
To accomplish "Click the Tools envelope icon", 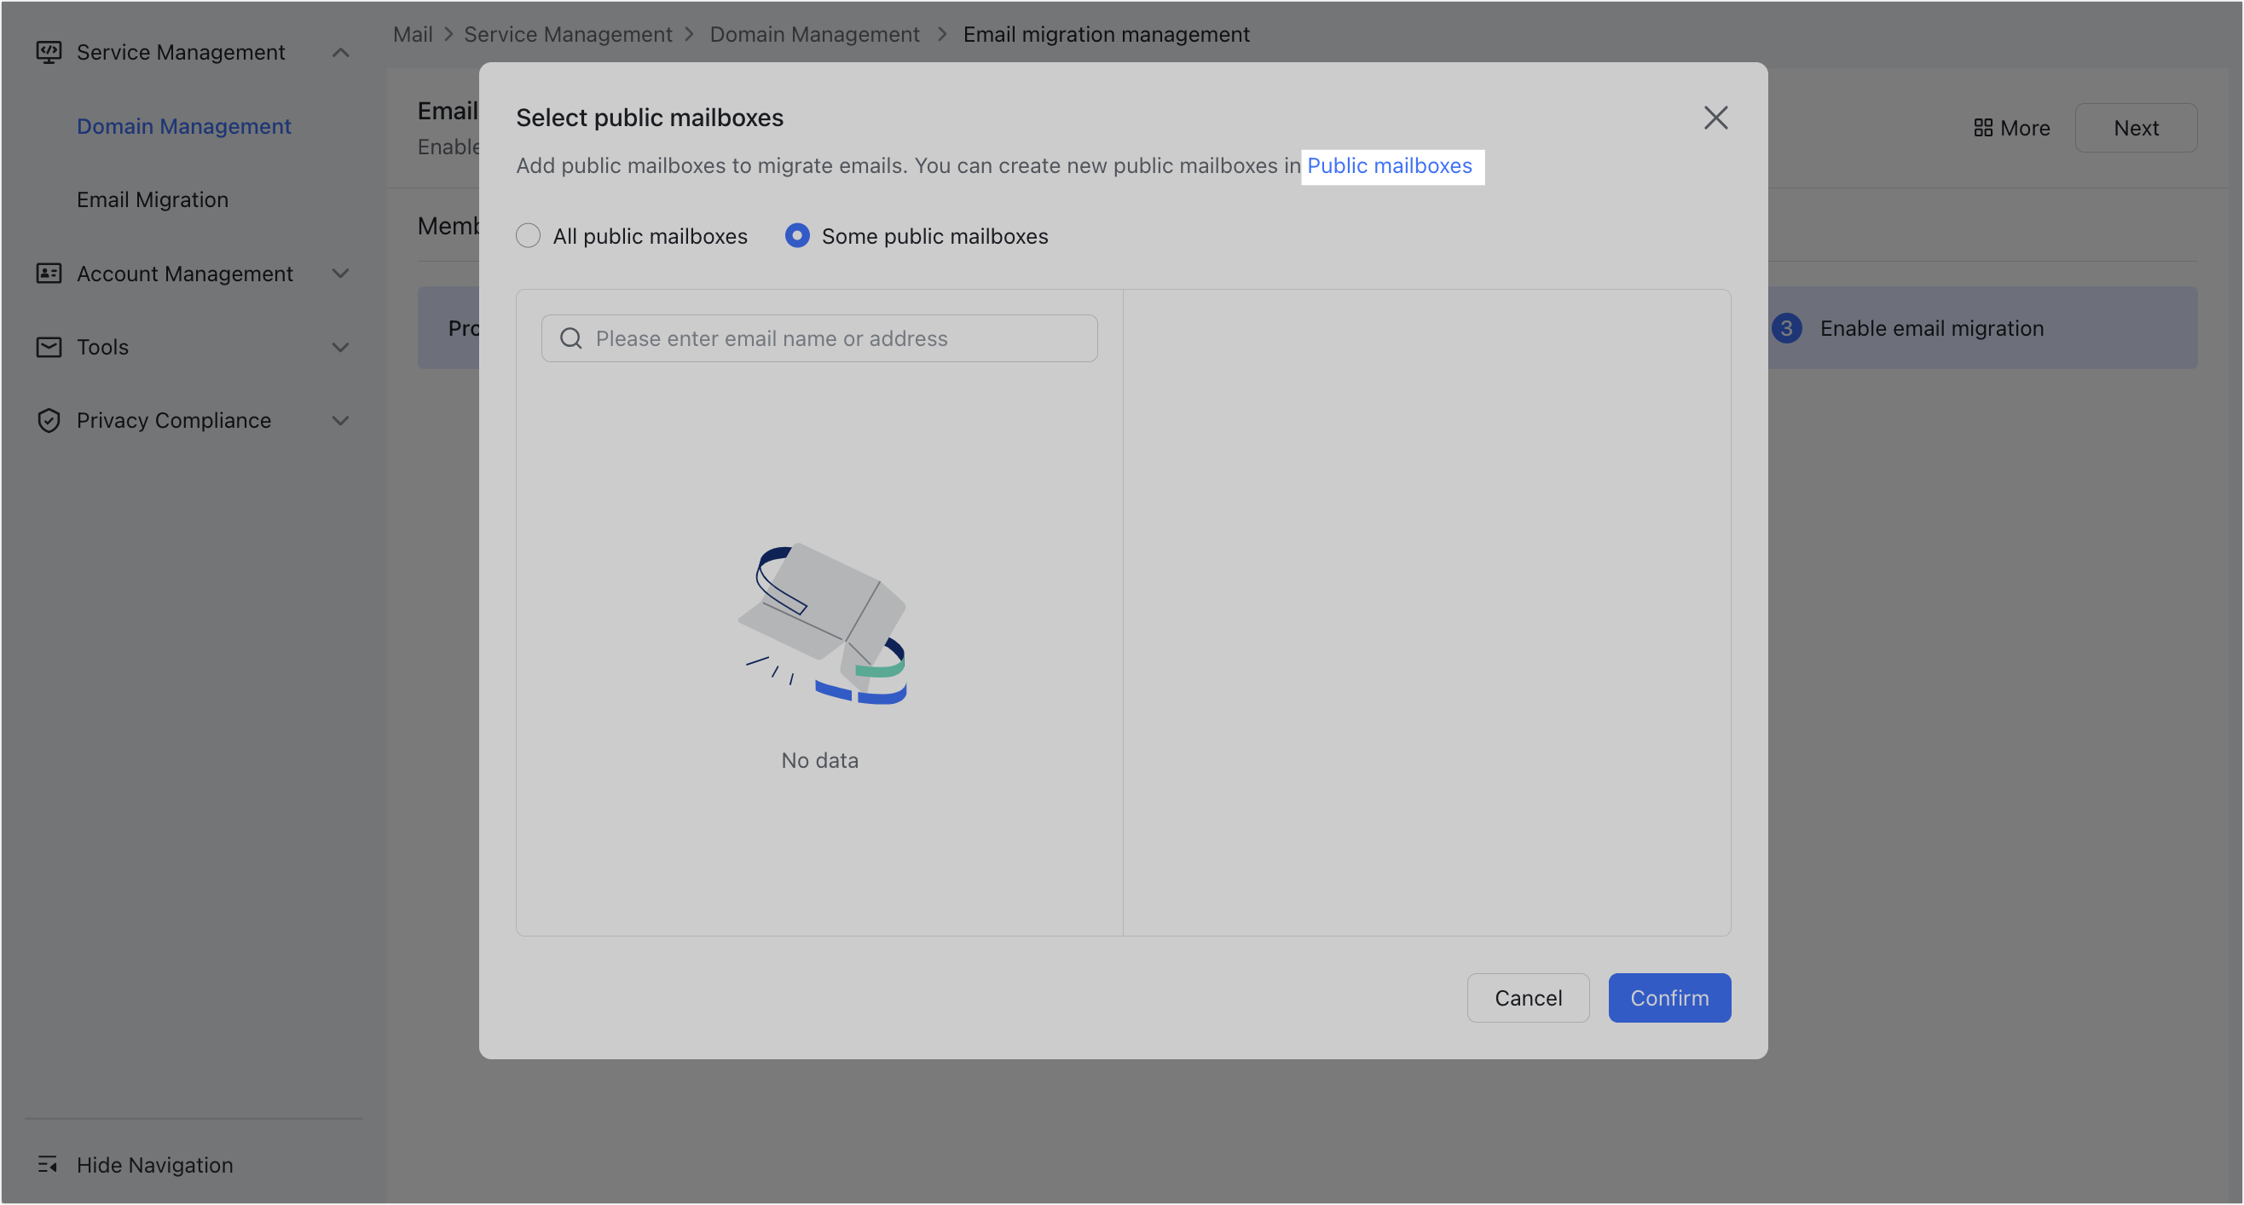I will tap(48, 347).
